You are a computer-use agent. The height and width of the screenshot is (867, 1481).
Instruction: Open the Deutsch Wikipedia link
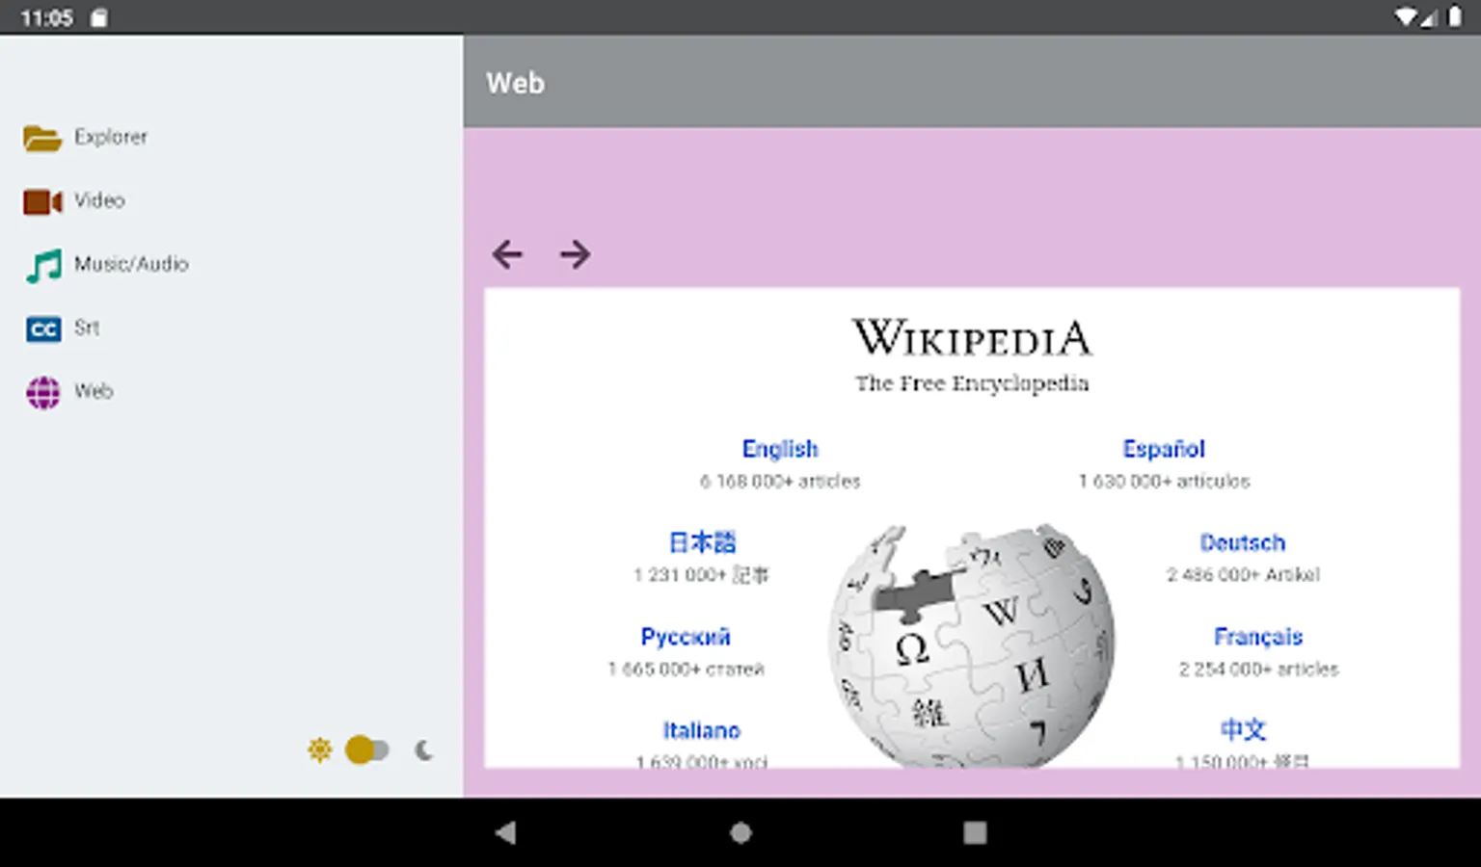coord(1243,542)
